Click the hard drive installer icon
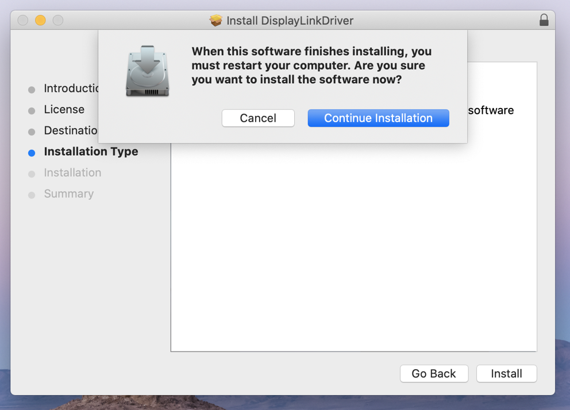Viewport: 570px width, 410px height. coord(147,71)
